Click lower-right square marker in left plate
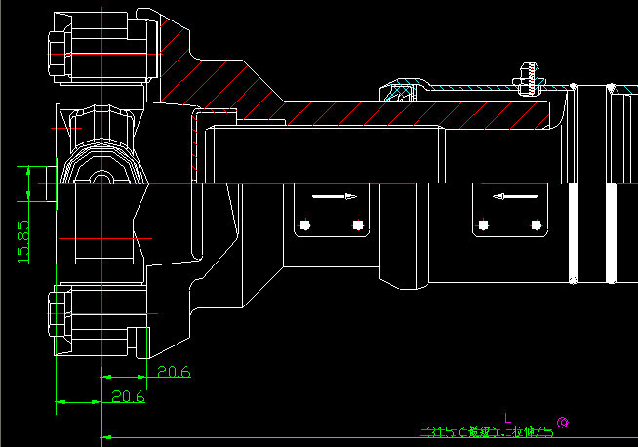 (x=356, y=225)
